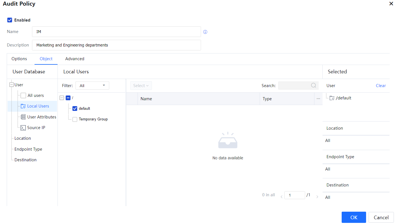Switch to the Options tab
Image resolution: width=395 pixels, height=224 pixels.
pos(19,59)
